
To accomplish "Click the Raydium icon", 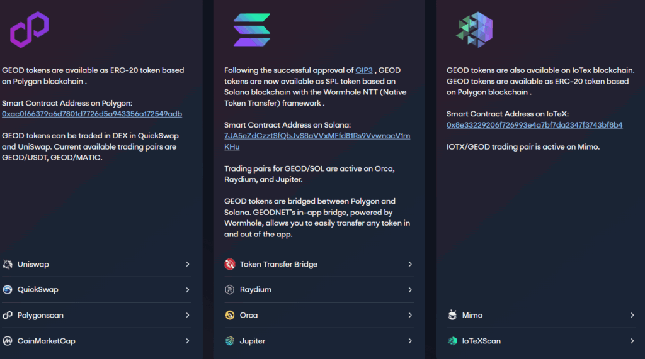I will point(230,290).
